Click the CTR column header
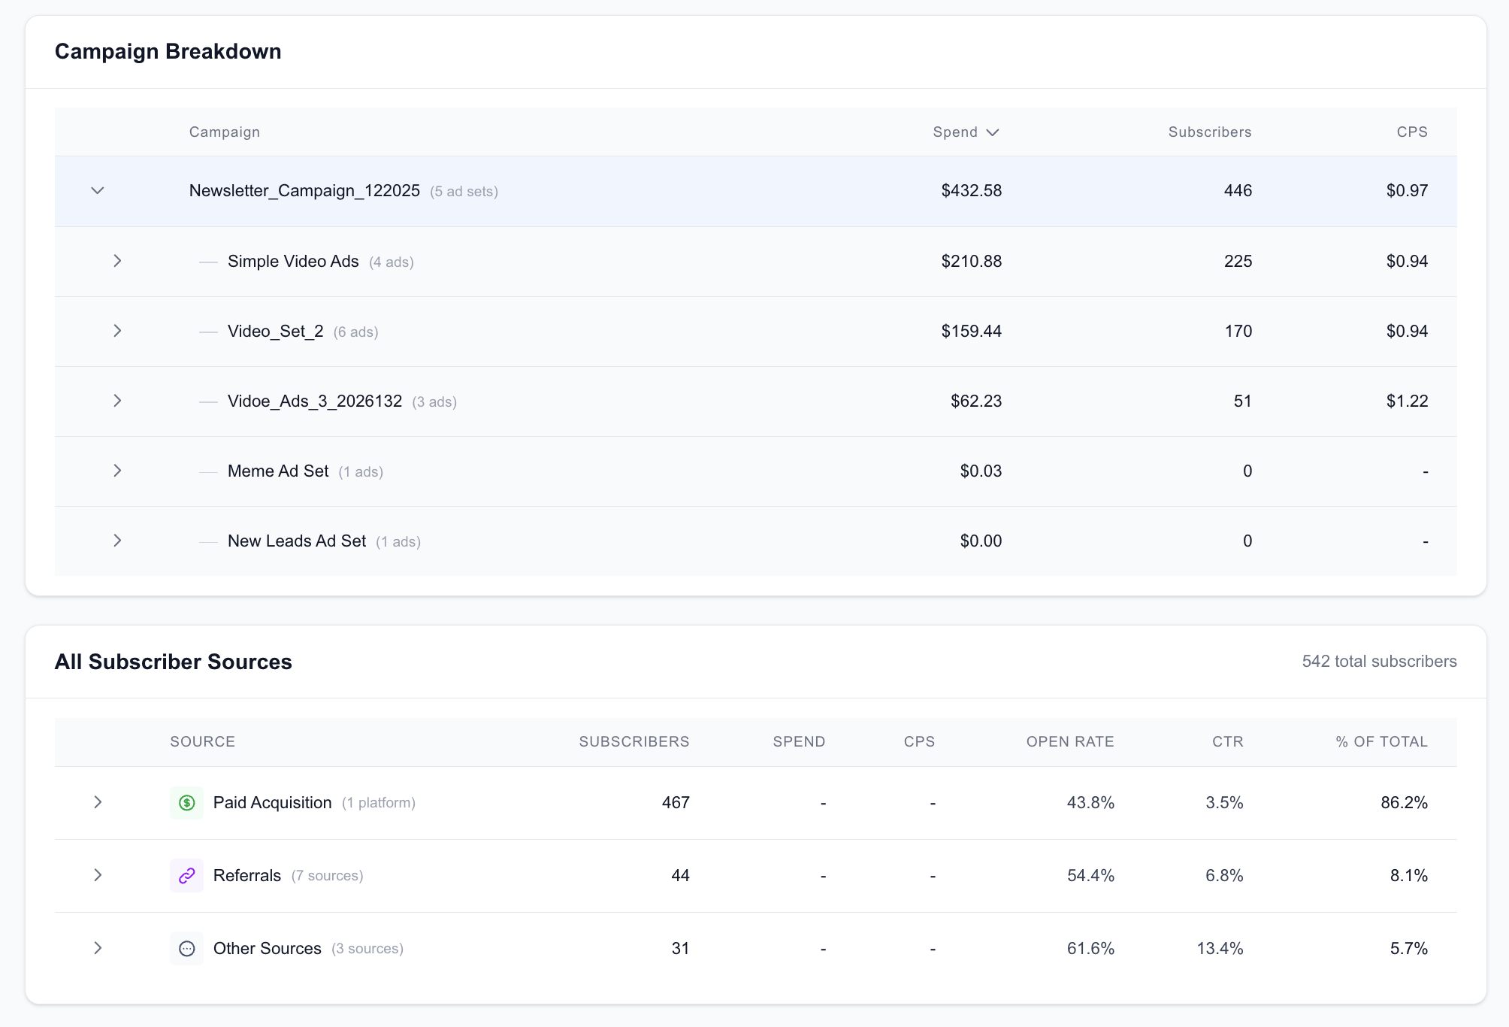 1226,741
